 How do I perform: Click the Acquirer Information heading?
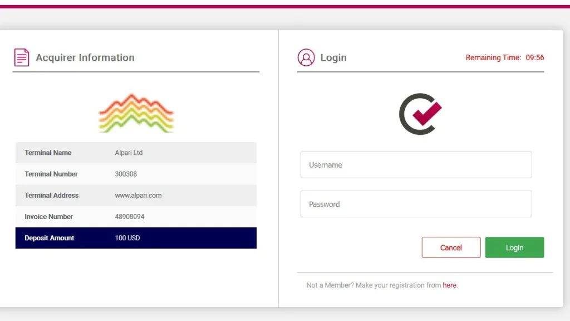(x=85, y=57)
